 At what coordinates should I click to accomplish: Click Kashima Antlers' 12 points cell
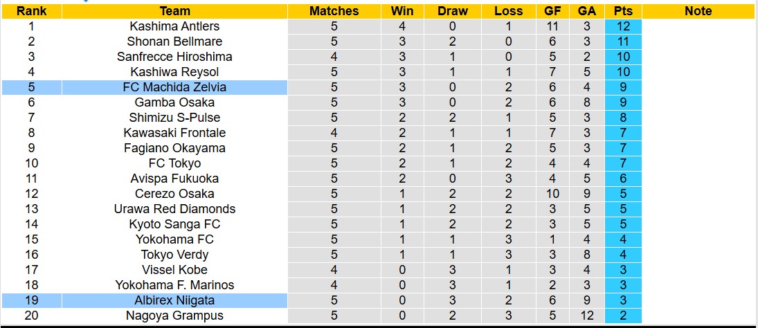click(x=622, y=26)
